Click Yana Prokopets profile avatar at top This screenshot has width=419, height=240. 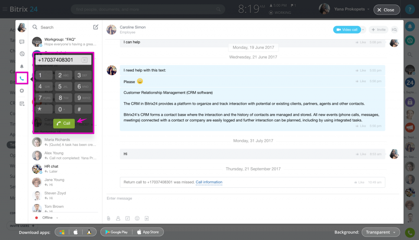(x=324, y=9)
